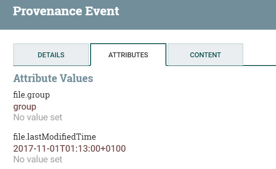This screenshot has height=169, width=276.
Task: Click the word "Event" in the header
Action: [x=101, y=11]
